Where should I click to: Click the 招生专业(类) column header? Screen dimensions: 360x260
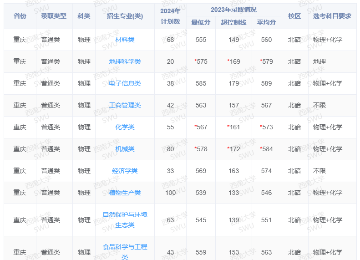click(x=125, y=16)
